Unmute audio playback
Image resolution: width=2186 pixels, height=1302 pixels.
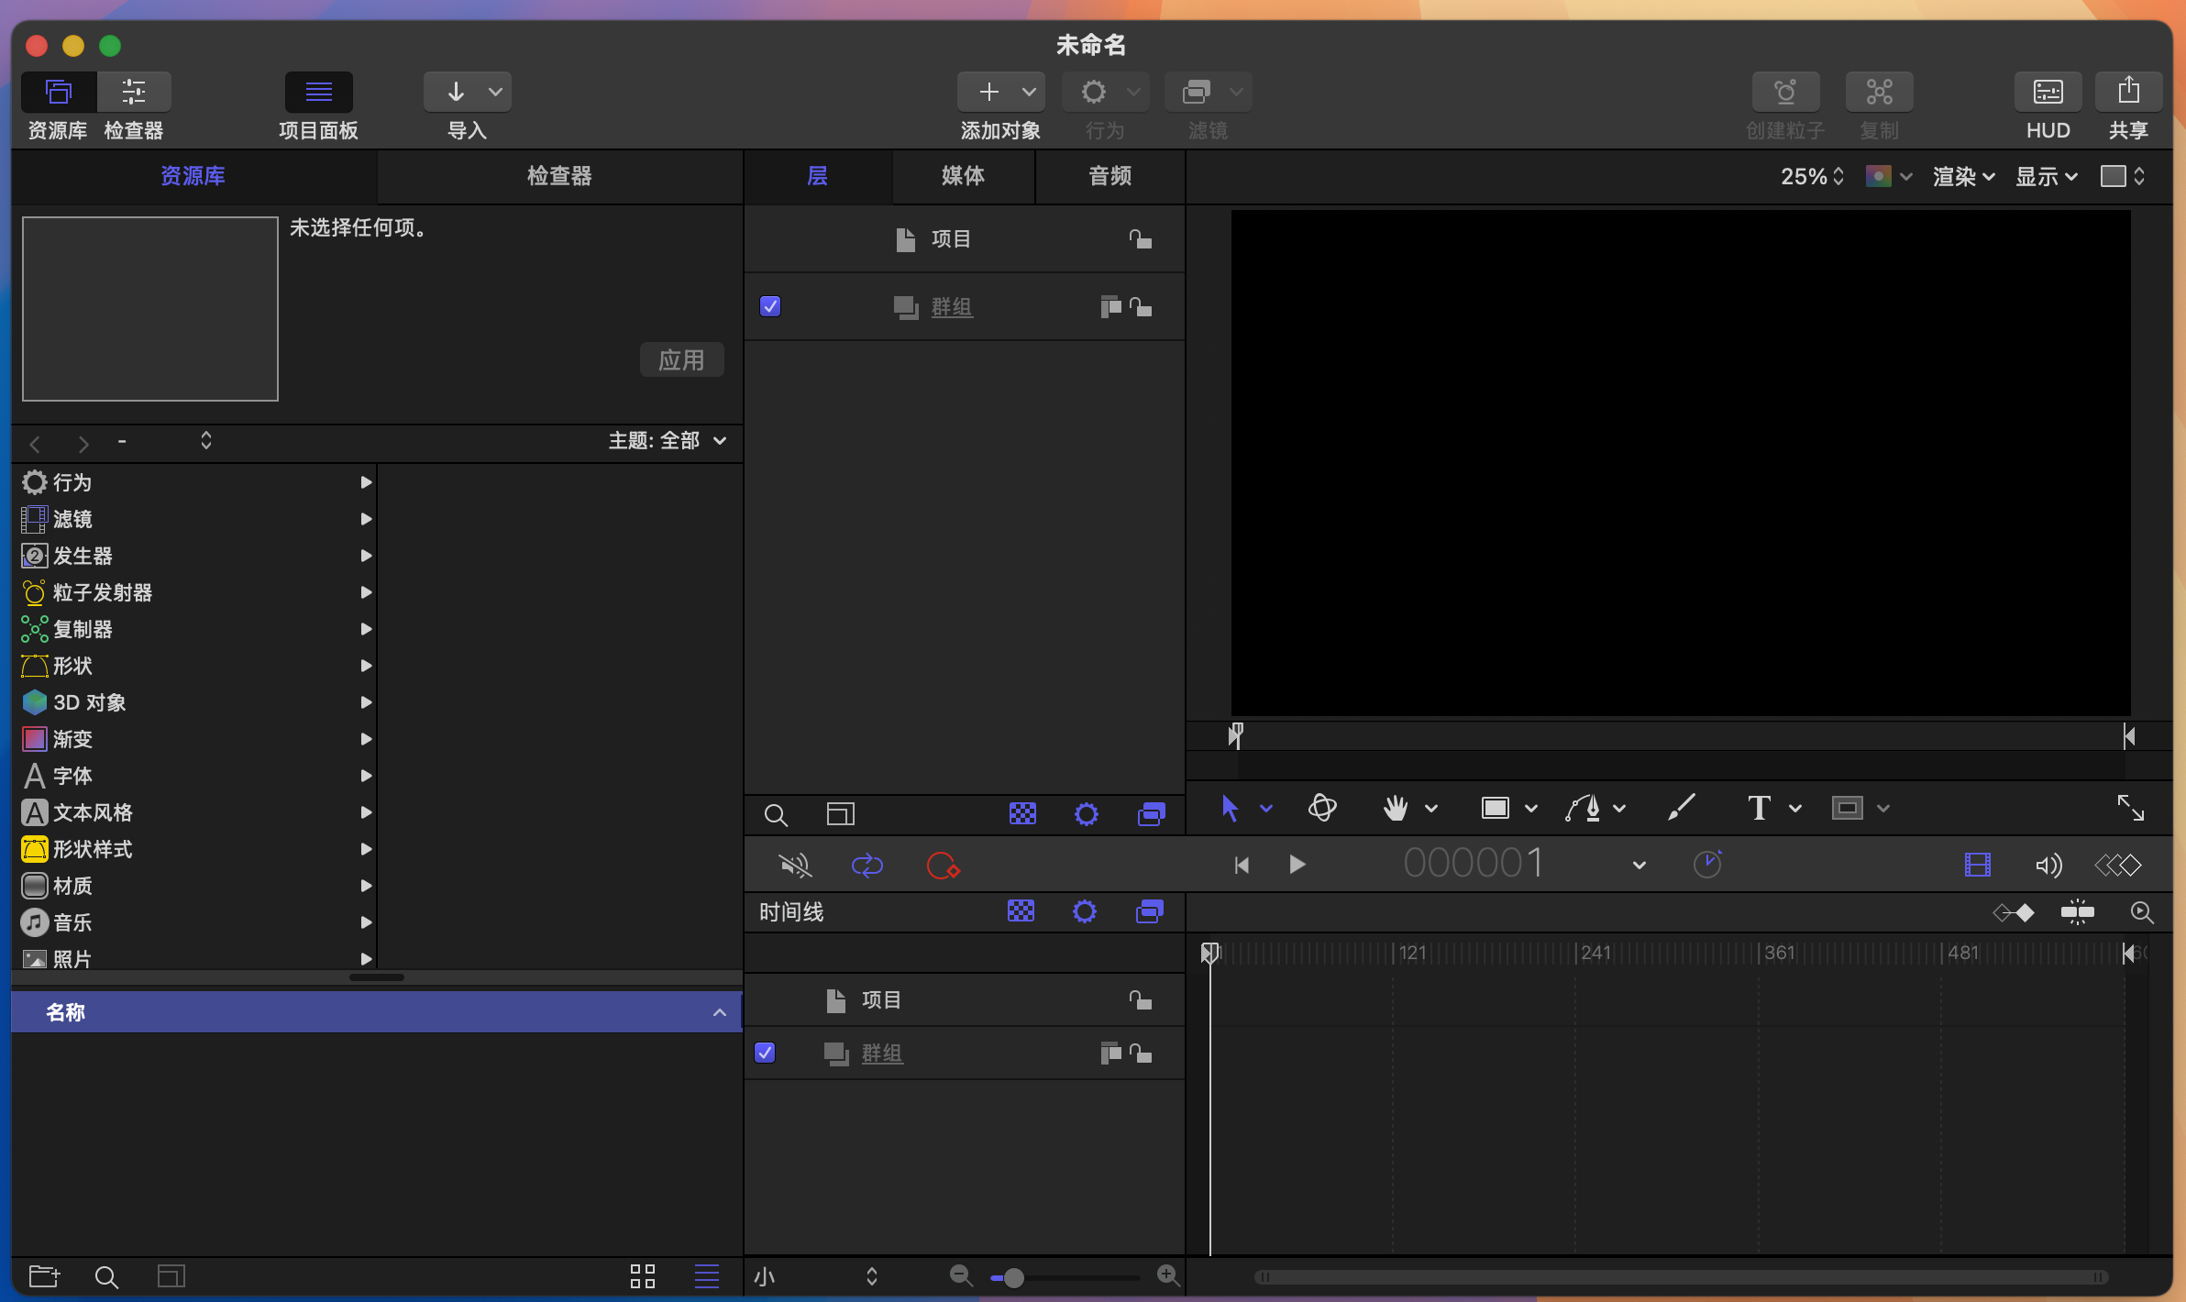pos(794,865)
